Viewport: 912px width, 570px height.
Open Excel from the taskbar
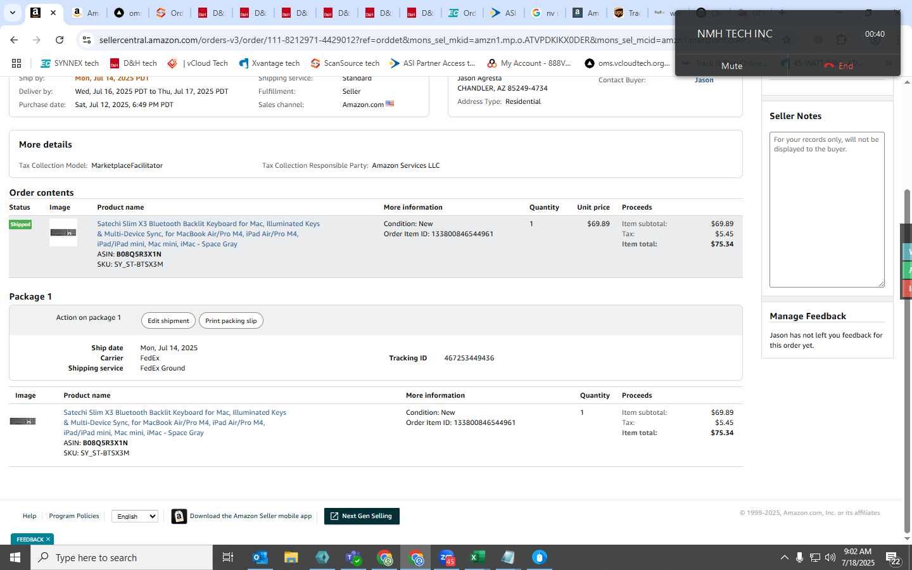tap(478, 557)
